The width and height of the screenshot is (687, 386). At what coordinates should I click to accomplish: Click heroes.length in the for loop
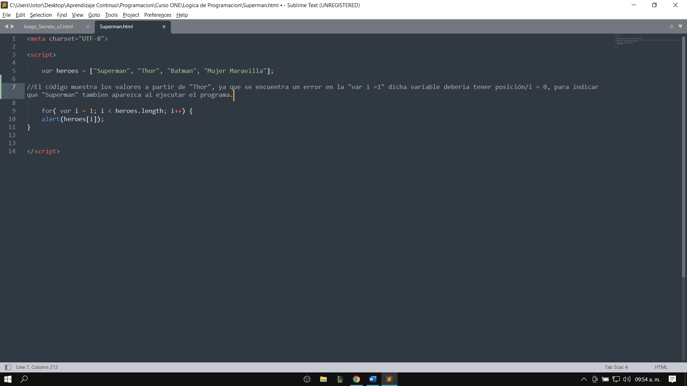point(139,111)
